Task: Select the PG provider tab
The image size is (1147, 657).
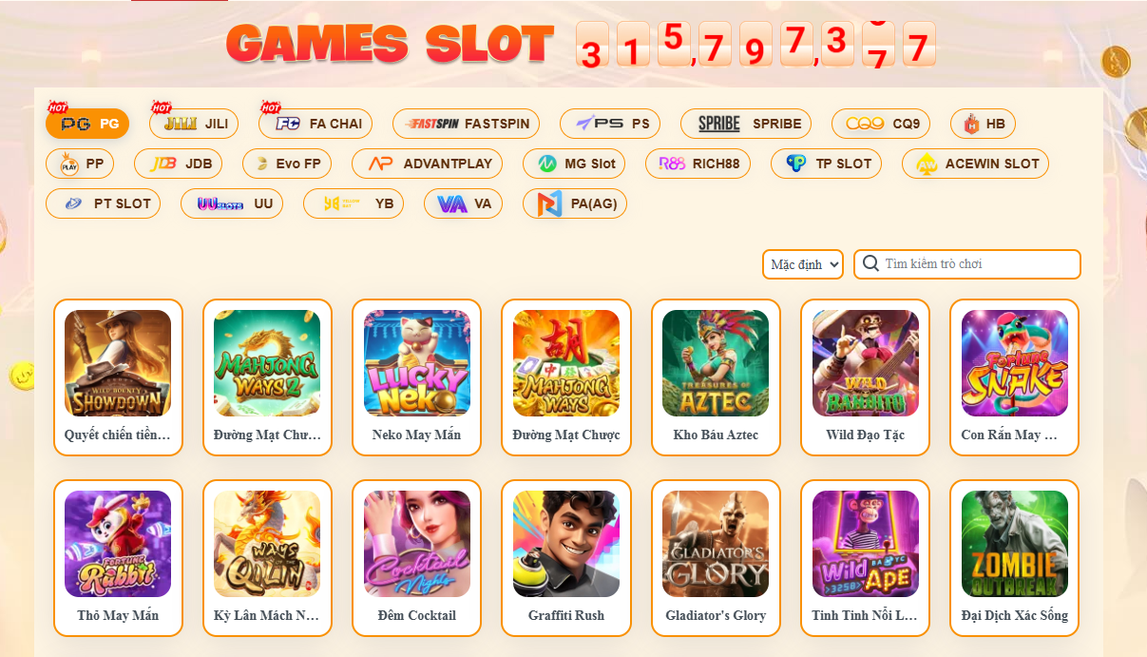Action: [x=87, y=124]
